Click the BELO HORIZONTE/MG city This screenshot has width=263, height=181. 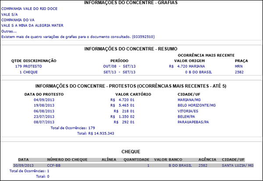pyautogui.click(x=197, y=105)
